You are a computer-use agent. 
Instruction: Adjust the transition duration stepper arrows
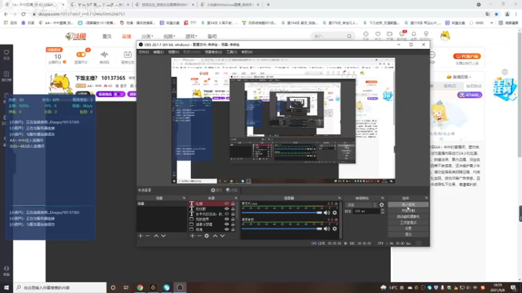[382, 211]
